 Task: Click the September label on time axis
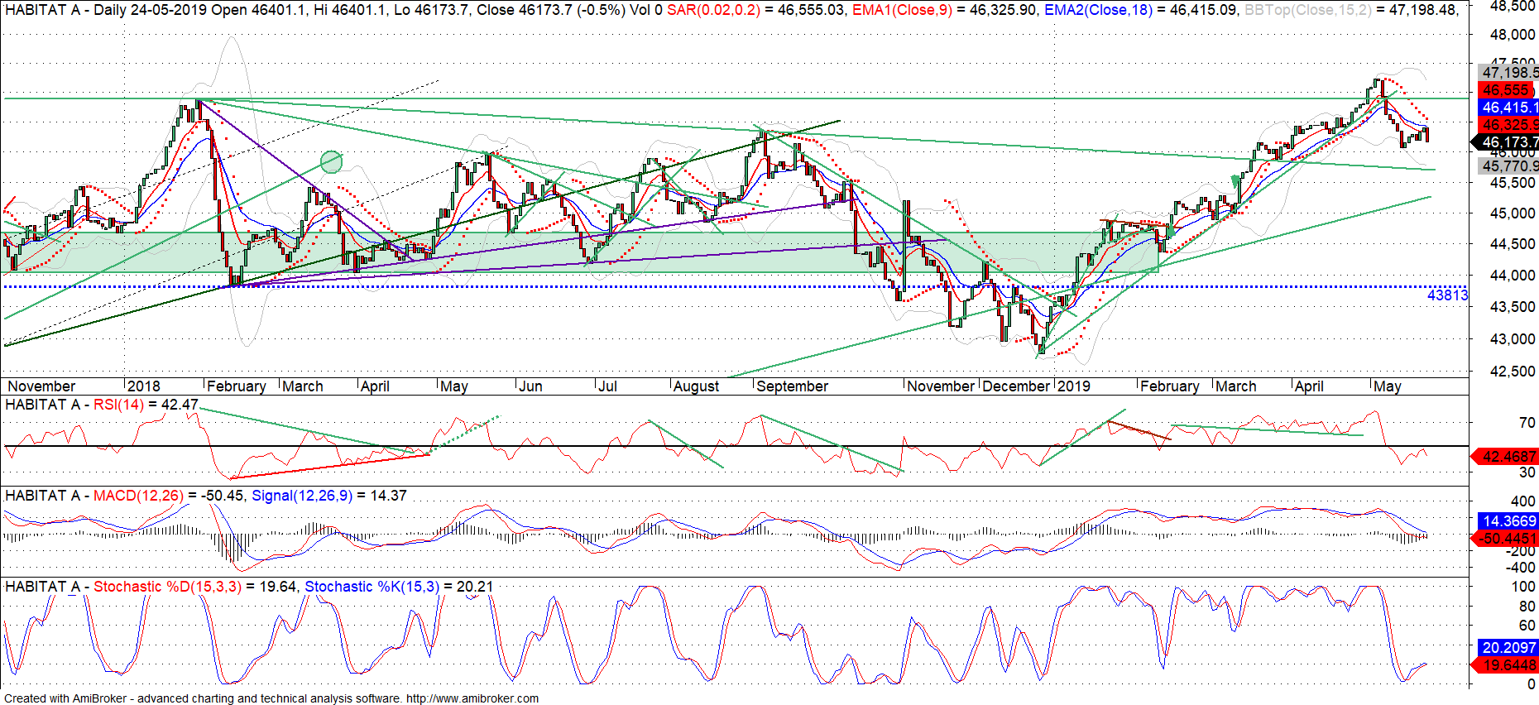pyautogui.click(x=792, y=386)
